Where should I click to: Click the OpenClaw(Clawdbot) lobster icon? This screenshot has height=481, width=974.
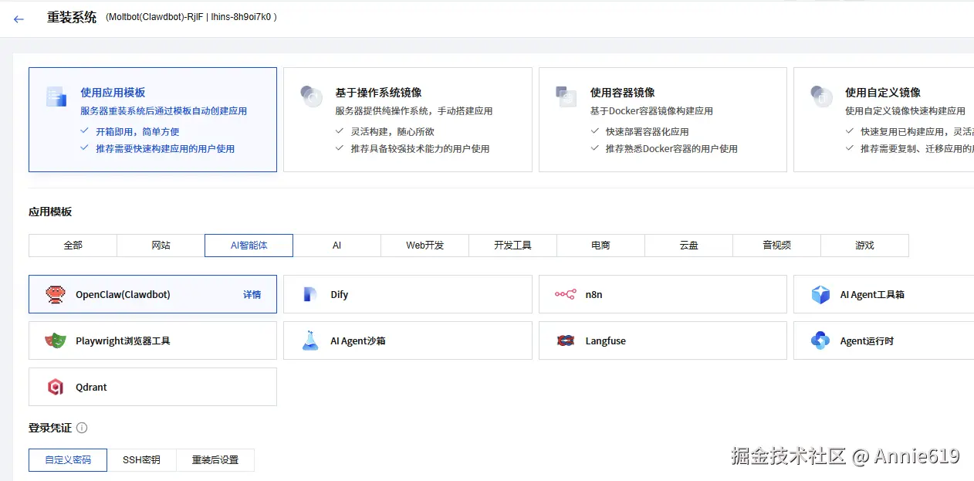coord(56,294)
